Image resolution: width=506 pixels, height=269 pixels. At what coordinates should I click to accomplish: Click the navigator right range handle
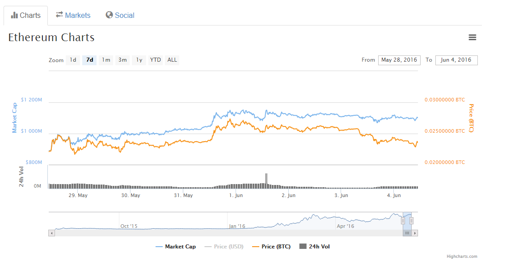click(411, 220)
